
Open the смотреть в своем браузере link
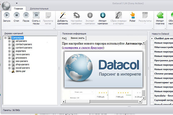tap(83, 48)
